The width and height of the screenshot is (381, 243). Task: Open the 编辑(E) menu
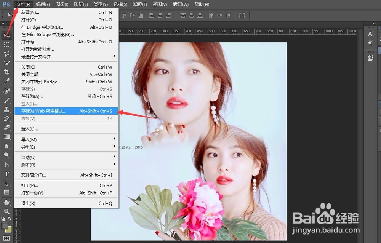point(43,4)
